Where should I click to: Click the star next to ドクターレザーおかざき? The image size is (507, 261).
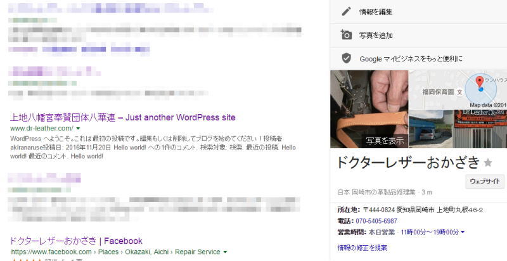[x=488, y=162]
